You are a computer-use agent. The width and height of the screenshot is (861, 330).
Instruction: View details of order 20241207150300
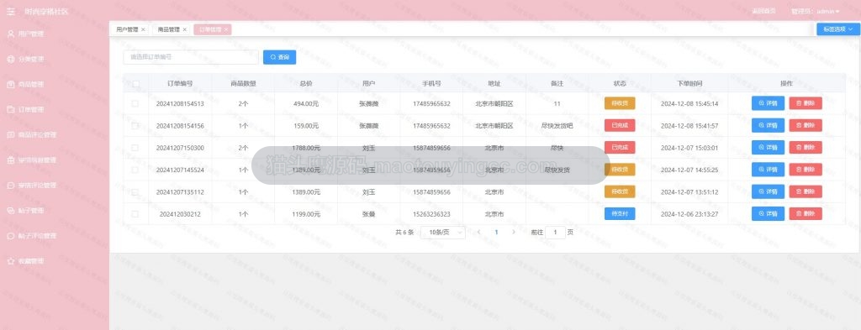pyautogui.click(x=768, y=148)
